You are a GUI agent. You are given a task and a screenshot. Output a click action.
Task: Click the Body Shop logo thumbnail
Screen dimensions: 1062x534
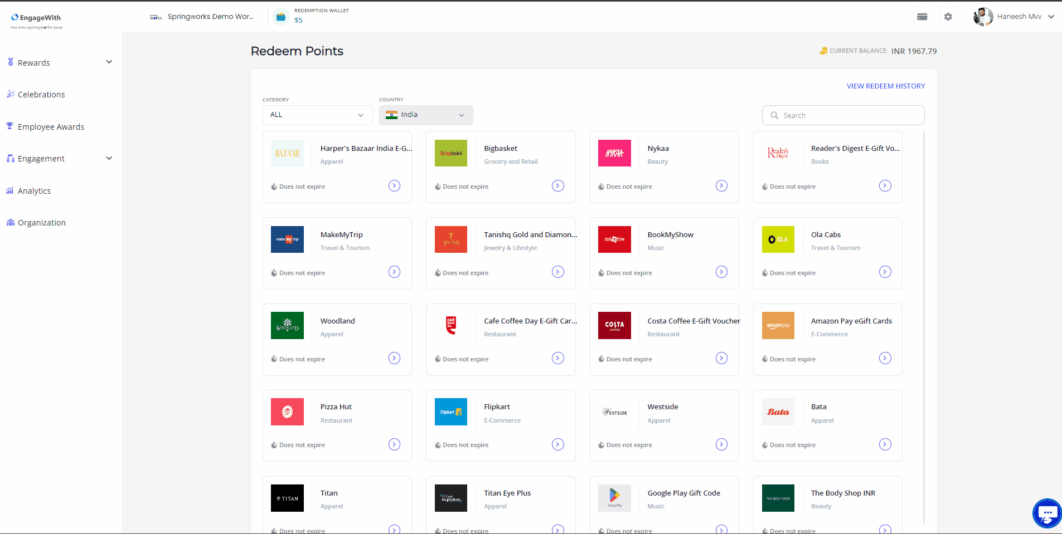(778, 498)
